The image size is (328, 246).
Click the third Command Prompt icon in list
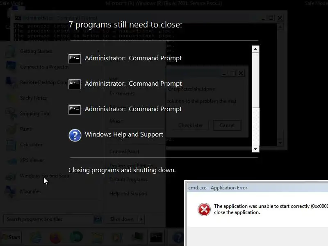[75, 109]
